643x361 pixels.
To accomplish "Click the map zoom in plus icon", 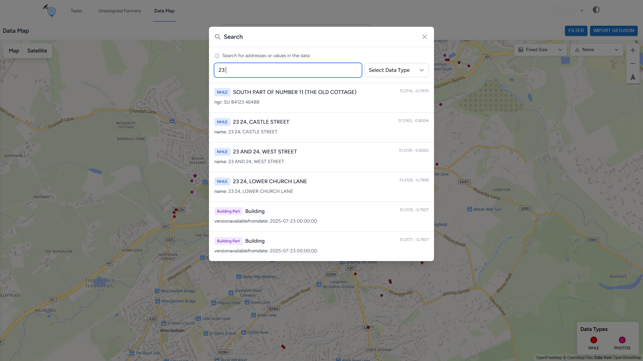I will tap(633, 50).
